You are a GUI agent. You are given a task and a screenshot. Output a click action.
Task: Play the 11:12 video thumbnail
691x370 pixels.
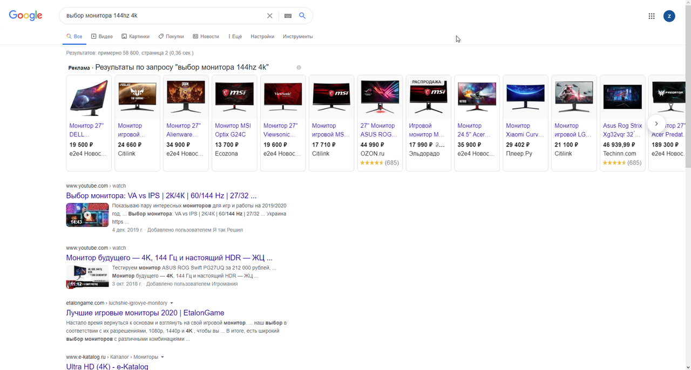[x=87, y=277]
